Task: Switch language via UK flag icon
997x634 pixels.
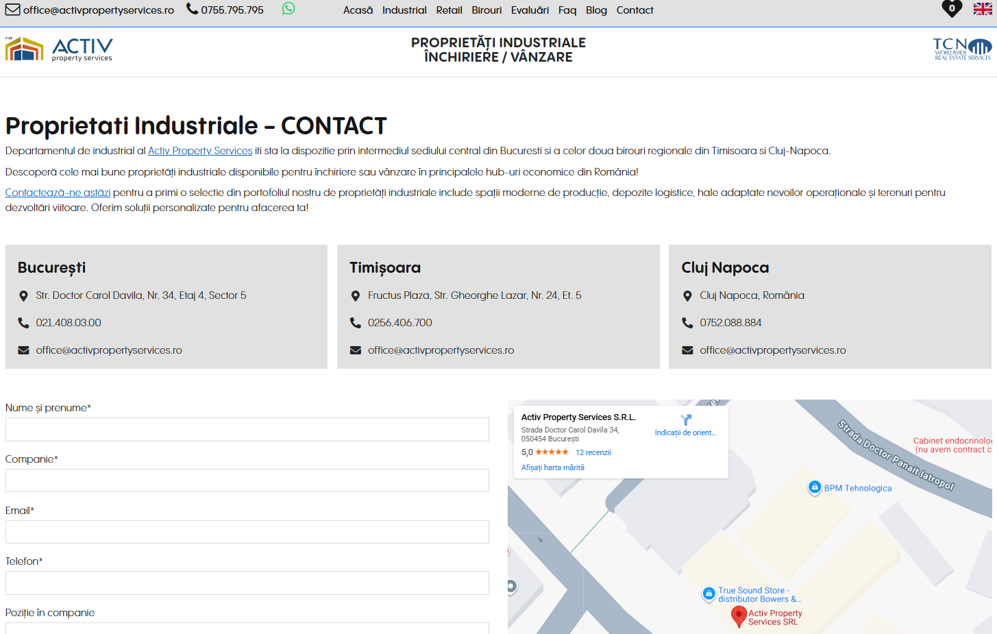Action: 983,9
